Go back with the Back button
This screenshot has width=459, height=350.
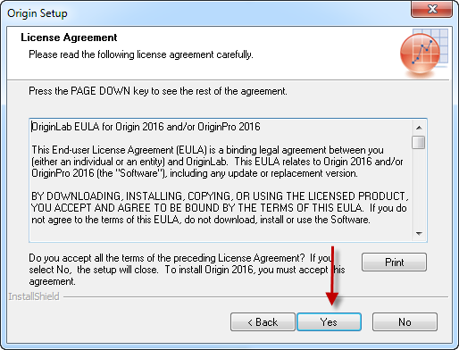263,321
